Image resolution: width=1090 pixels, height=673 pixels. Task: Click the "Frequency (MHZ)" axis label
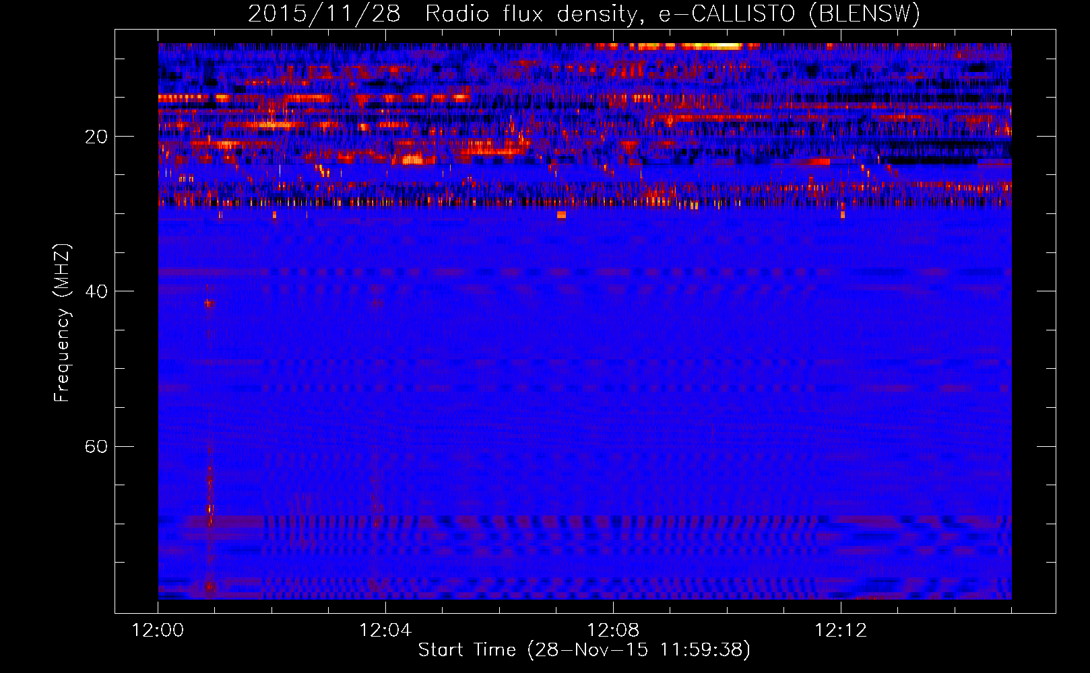(x=62, y=323)
